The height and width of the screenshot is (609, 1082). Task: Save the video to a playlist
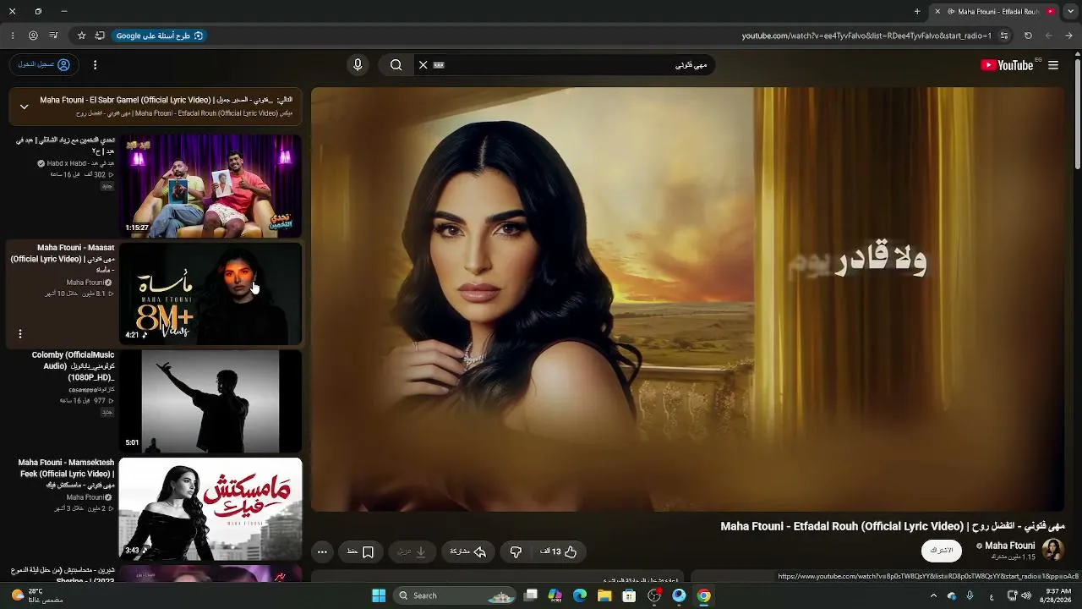click(x=360, y=551)
